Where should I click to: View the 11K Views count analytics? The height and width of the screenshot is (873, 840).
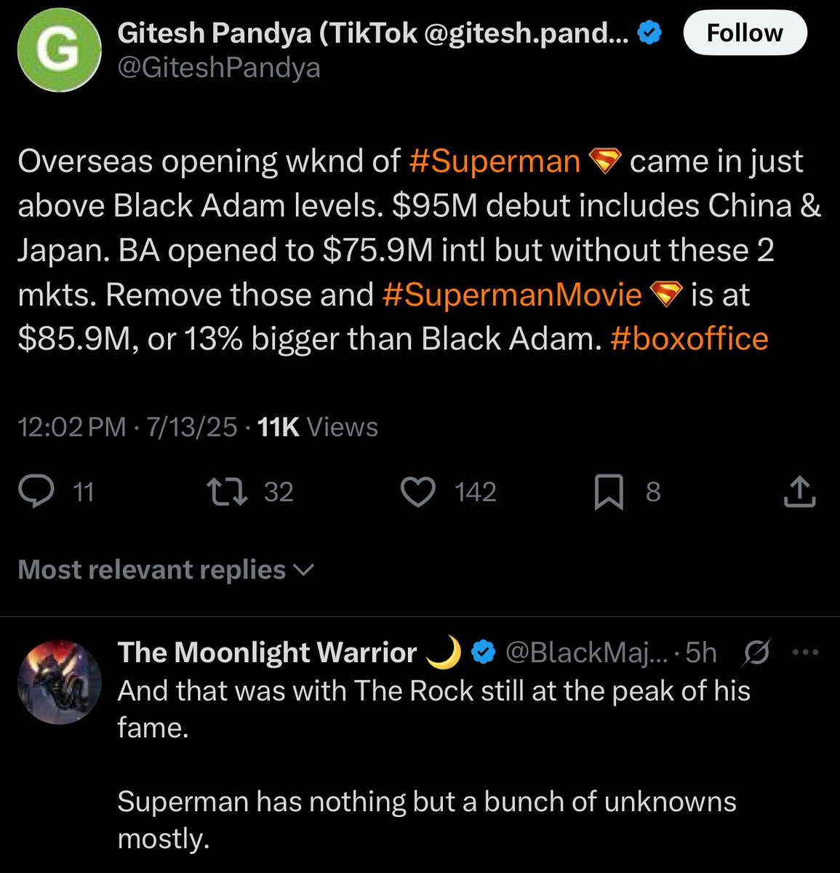coord(318,427)
